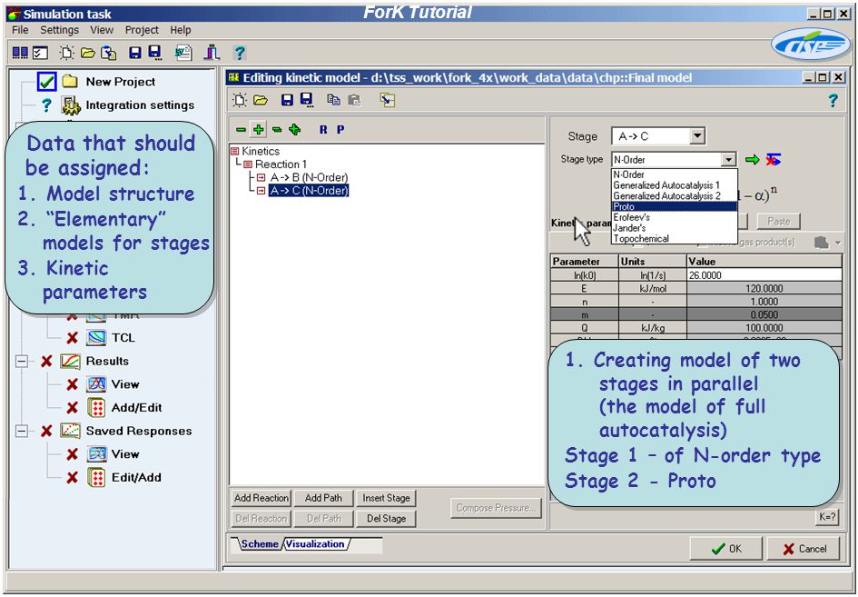Choose Topochemical stage type

pos(674,238)
